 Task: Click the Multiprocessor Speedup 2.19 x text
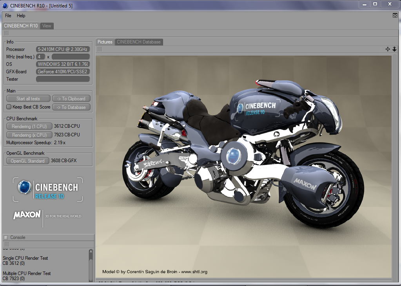pyautogui.click(x=36, y=143)
